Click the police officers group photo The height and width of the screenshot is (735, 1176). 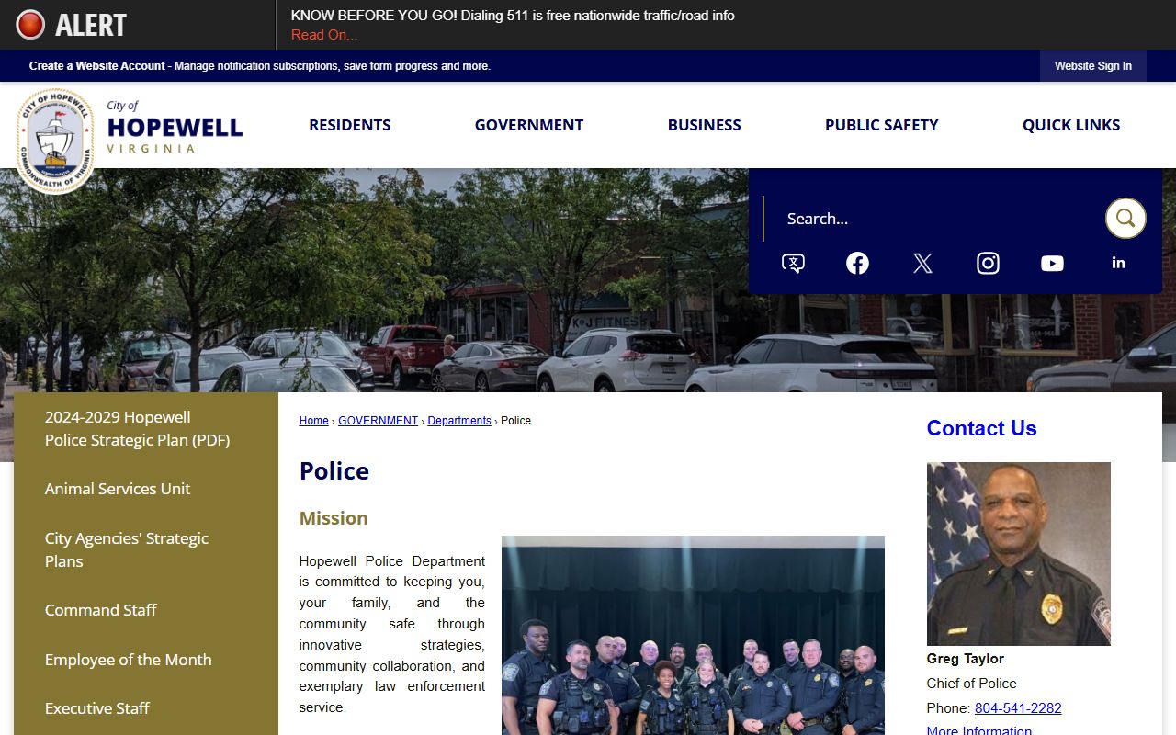tap(693, 636)
